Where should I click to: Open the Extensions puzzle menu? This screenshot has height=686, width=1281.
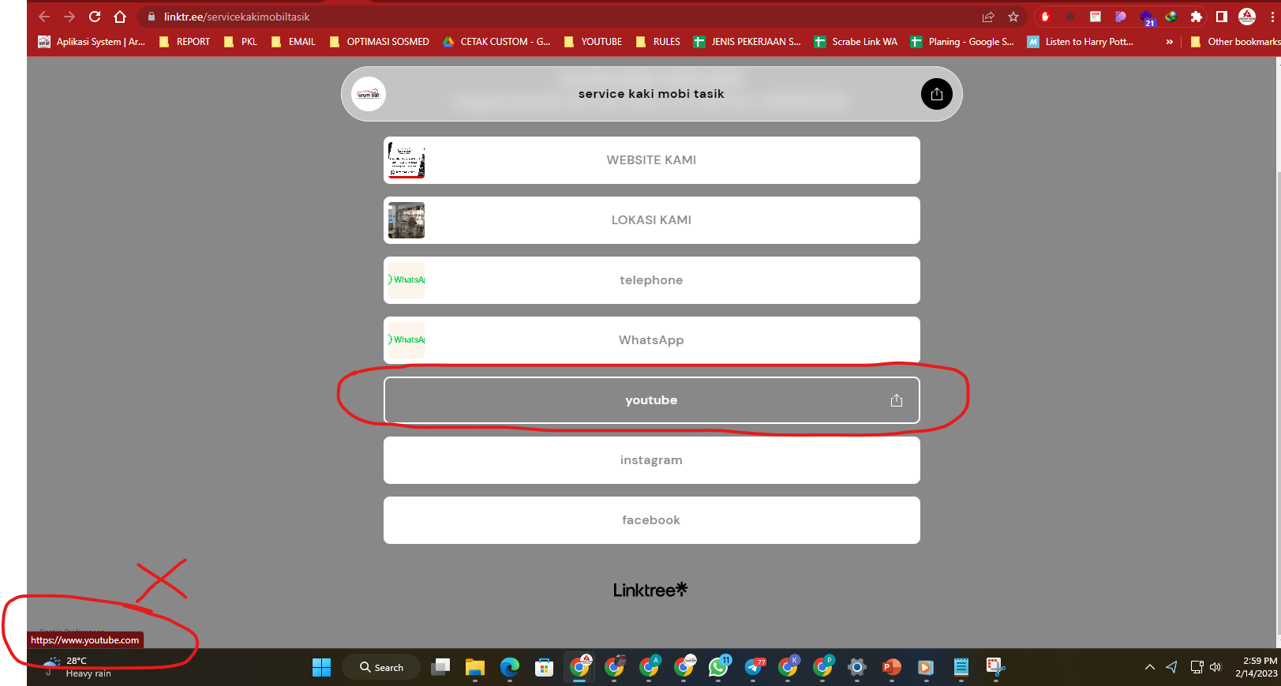(x=1197, y=17)
